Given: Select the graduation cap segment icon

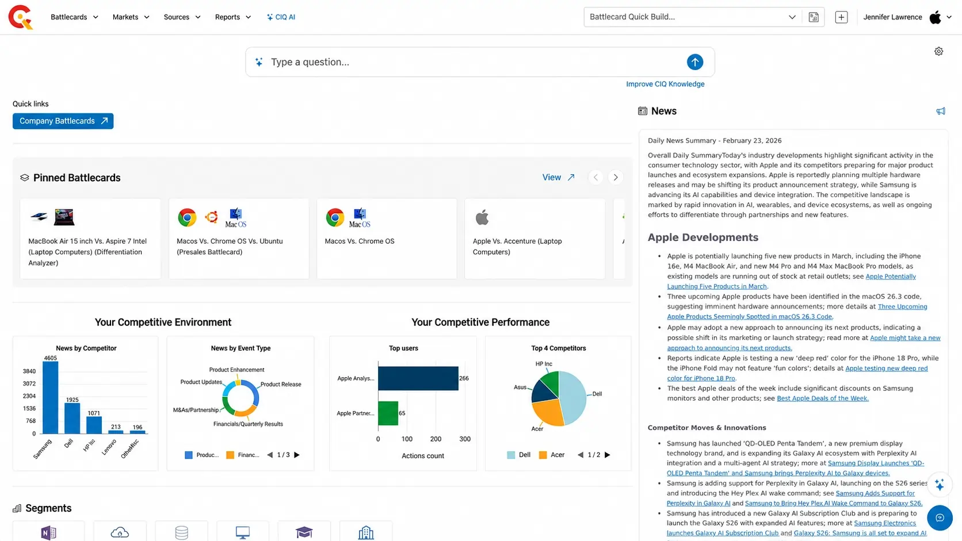Looking at the screenshot, I should point(304,533).
